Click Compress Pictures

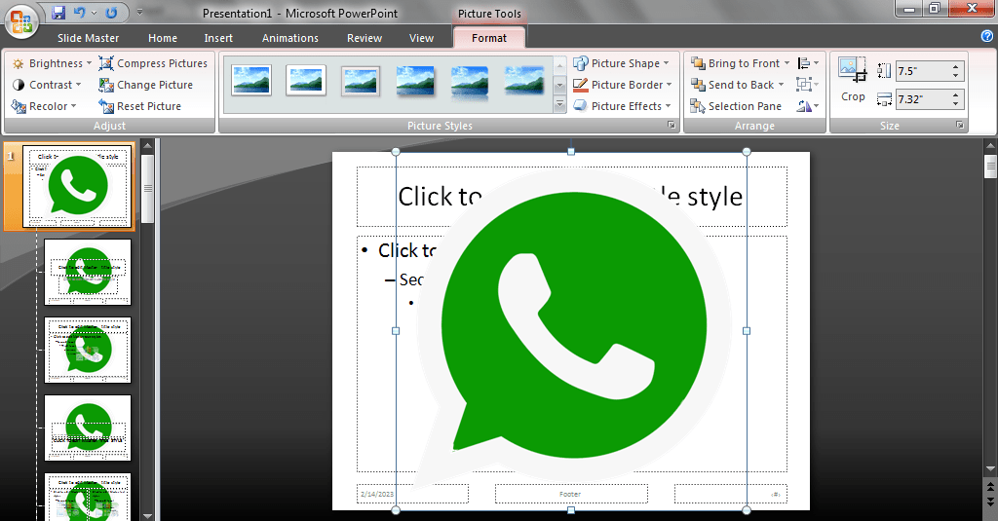pos(154,63)
